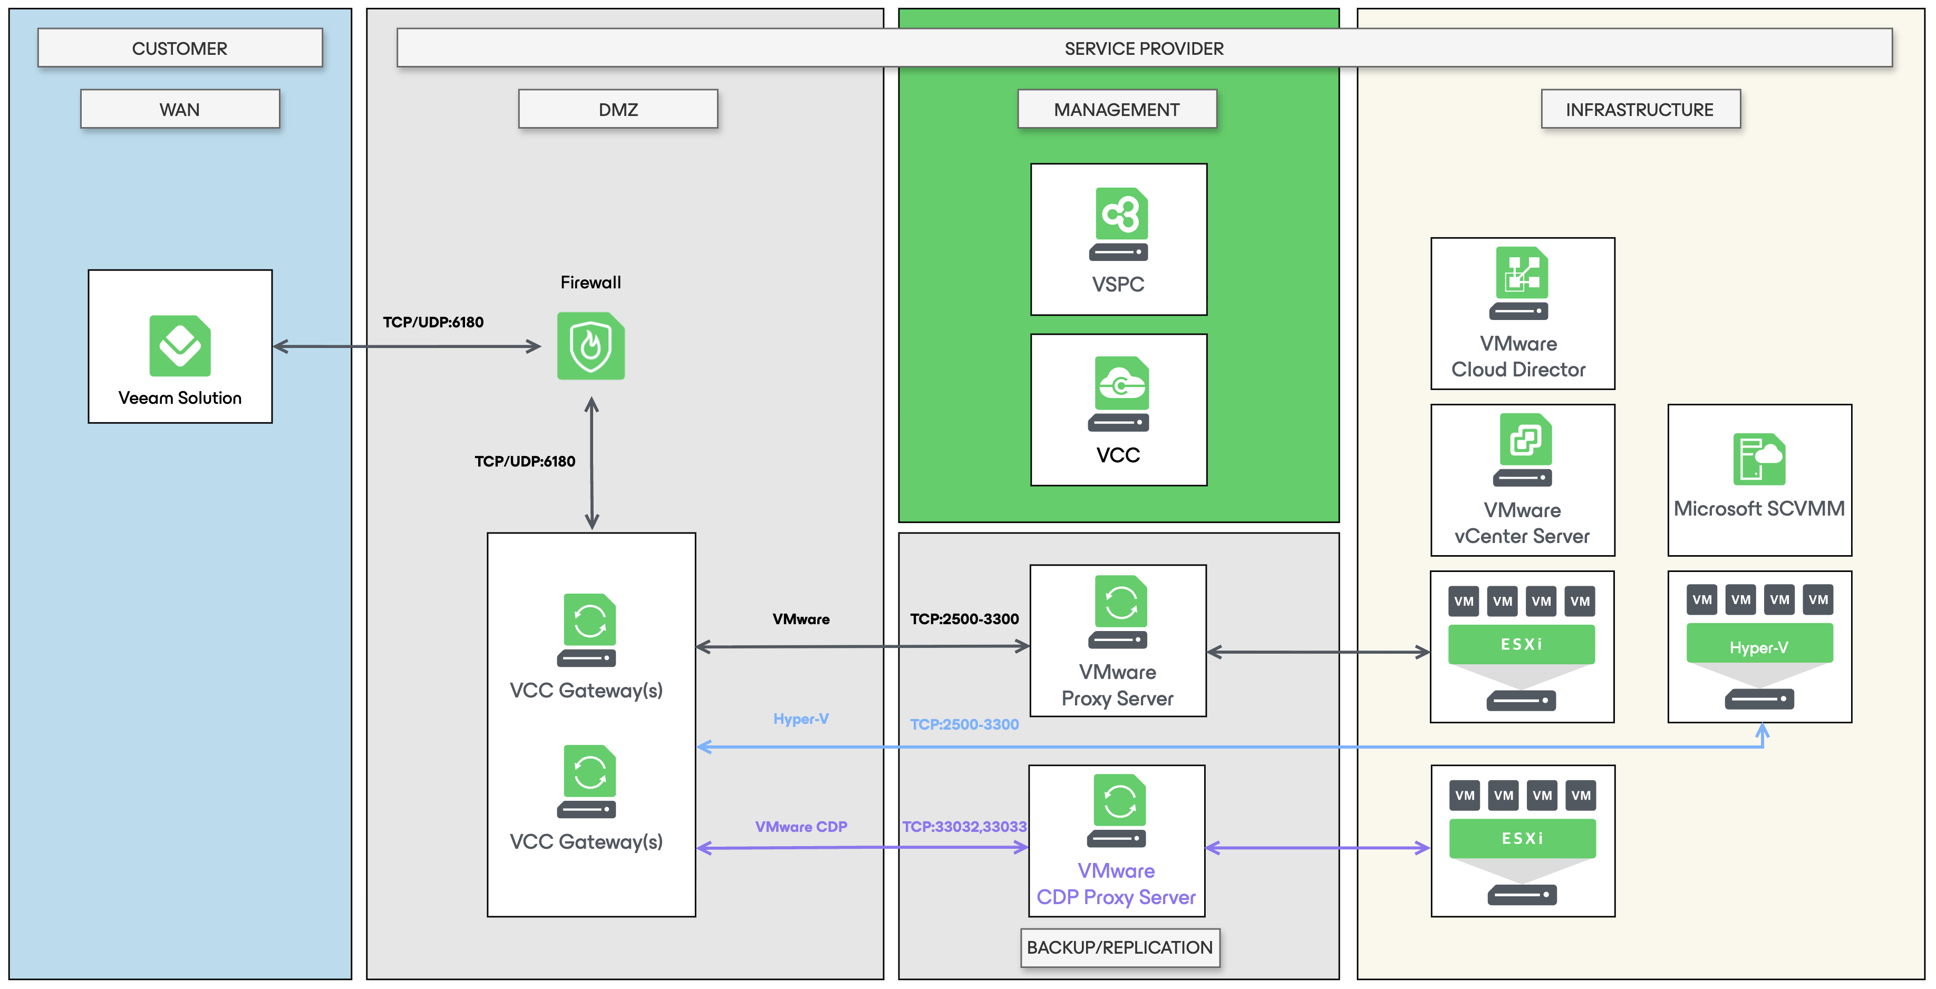1936x989 pixels.
Task: Click the black VMware connection label
Action: (x=801, y=618)
